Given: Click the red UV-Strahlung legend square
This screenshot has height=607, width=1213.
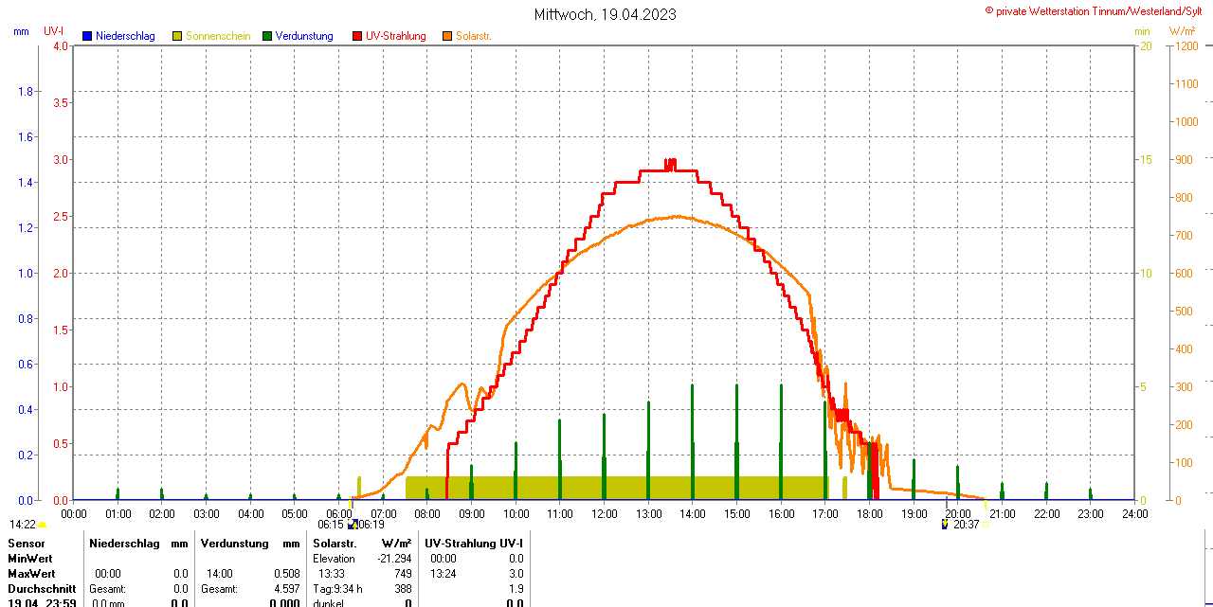Looking at the screenshot, I should pyautogui.click(x=357, y=36).
